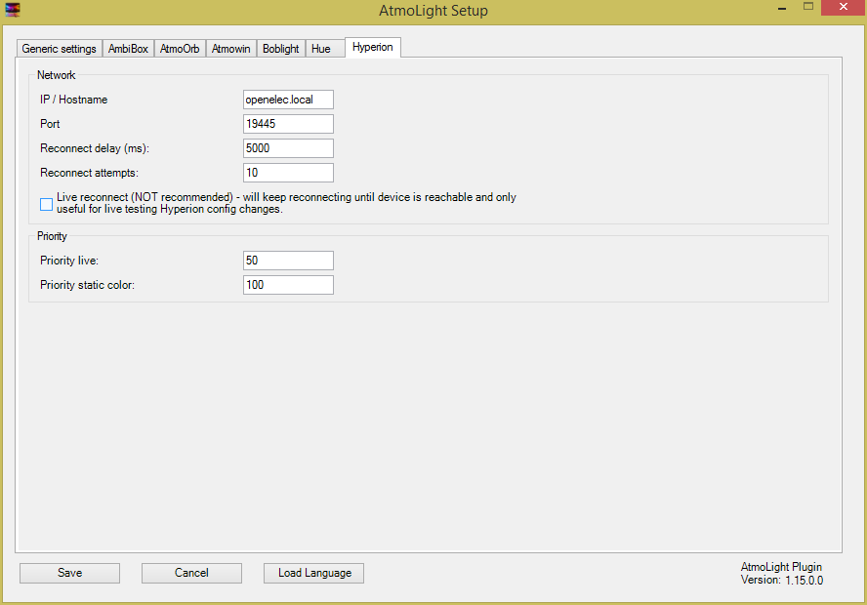Viewport: 867px width, 605px height.
Task: Click the 'Version: 1.15.0.0' text
Action: [782, 581]
